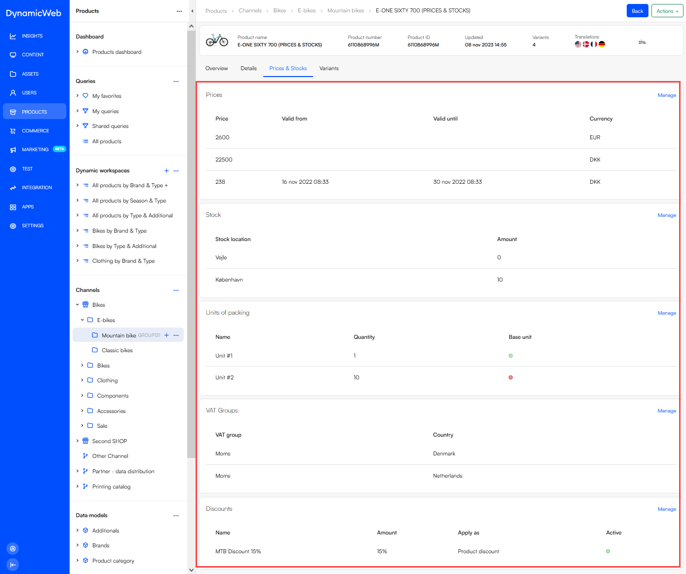The image size is (686, 574).
Task: Open Products panel three-dot menu
Action: tap(179, 11)
